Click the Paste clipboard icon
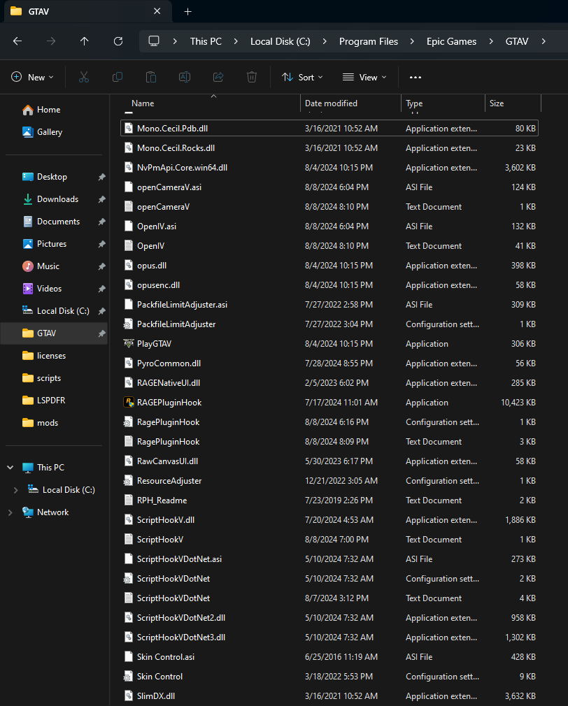The image size is (568, 706). tap(151, 77)
